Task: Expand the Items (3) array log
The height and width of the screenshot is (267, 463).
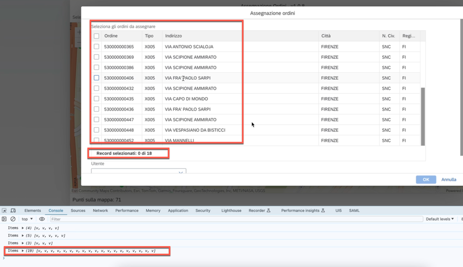Action: click(x=22, y=243)
